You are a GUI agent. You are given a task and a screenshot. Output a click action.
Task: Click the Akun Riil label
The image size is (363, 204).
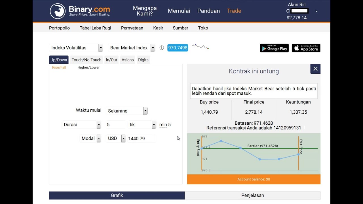tap(297, 5)
